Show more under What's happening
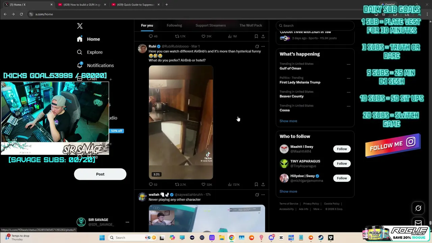The width and height of the screenshot is (432, 243). pos(288,121)
